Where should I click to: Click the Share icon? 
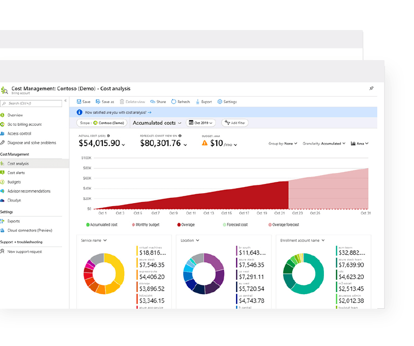(x=153, y=102)
